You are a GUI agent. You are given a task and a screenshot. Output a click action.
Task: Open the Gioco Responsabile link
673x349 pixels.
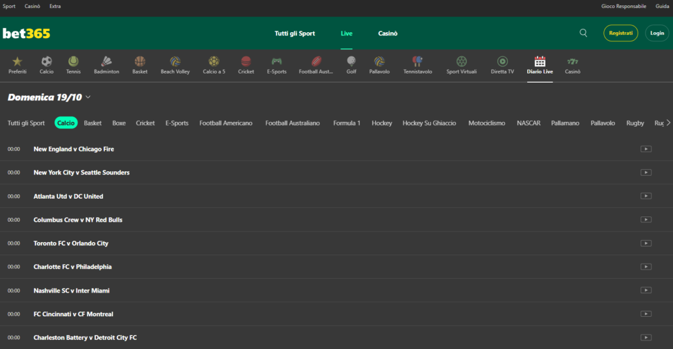tap(624, 6)
